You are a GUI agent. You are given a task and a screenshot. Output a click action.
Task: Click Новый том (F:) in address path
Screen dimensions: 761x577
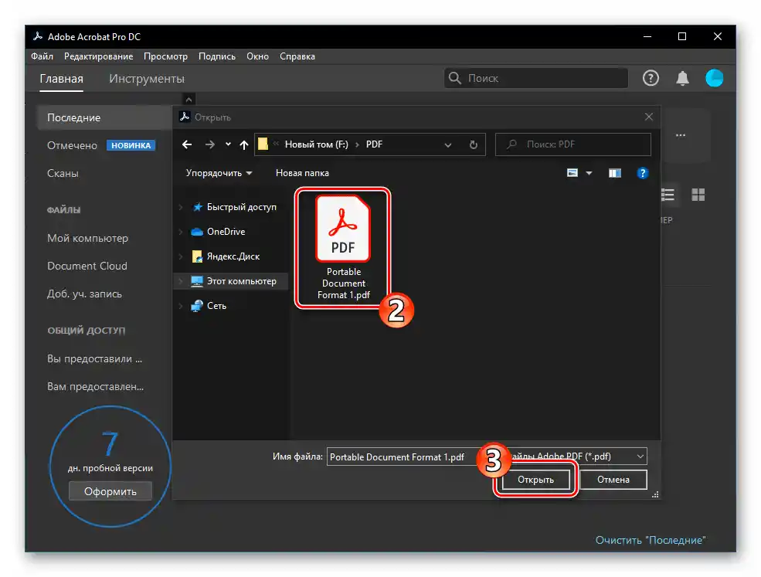pyautogui.click(x=317, y=144)
